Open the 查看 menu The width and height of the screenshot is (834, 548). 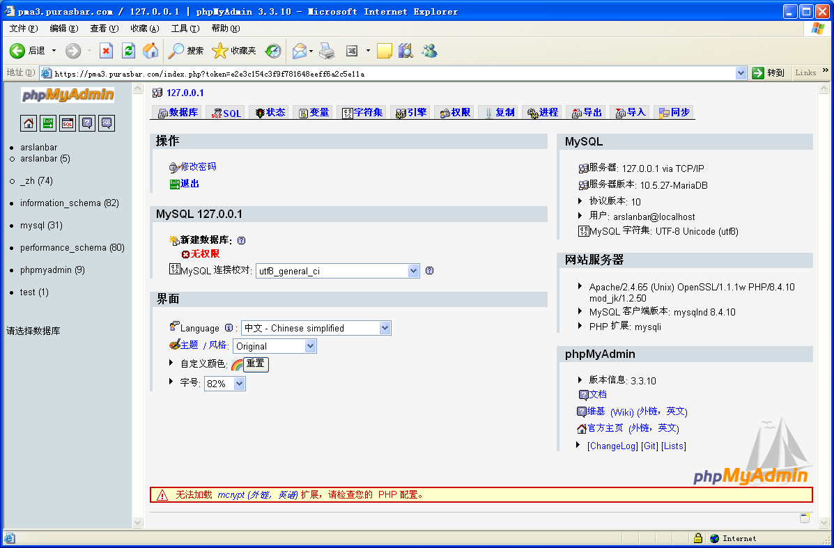(105, 28)
